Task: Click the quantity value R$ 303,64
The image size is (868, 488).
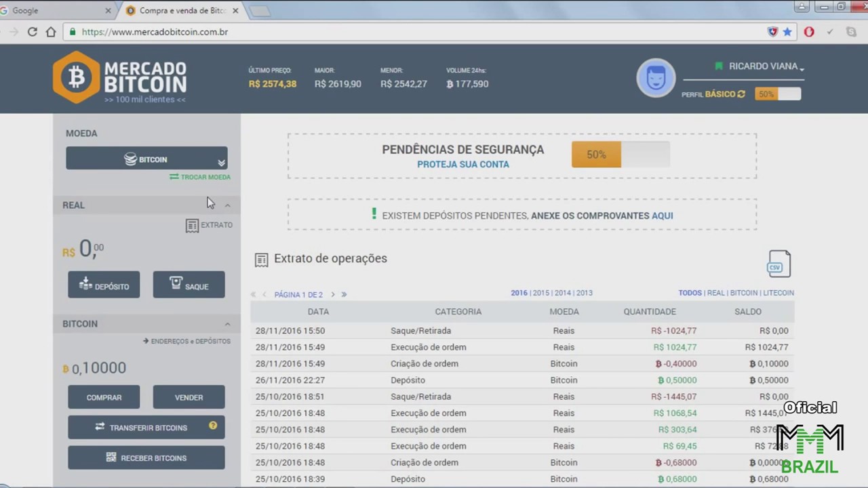Action: coord(677,430)
